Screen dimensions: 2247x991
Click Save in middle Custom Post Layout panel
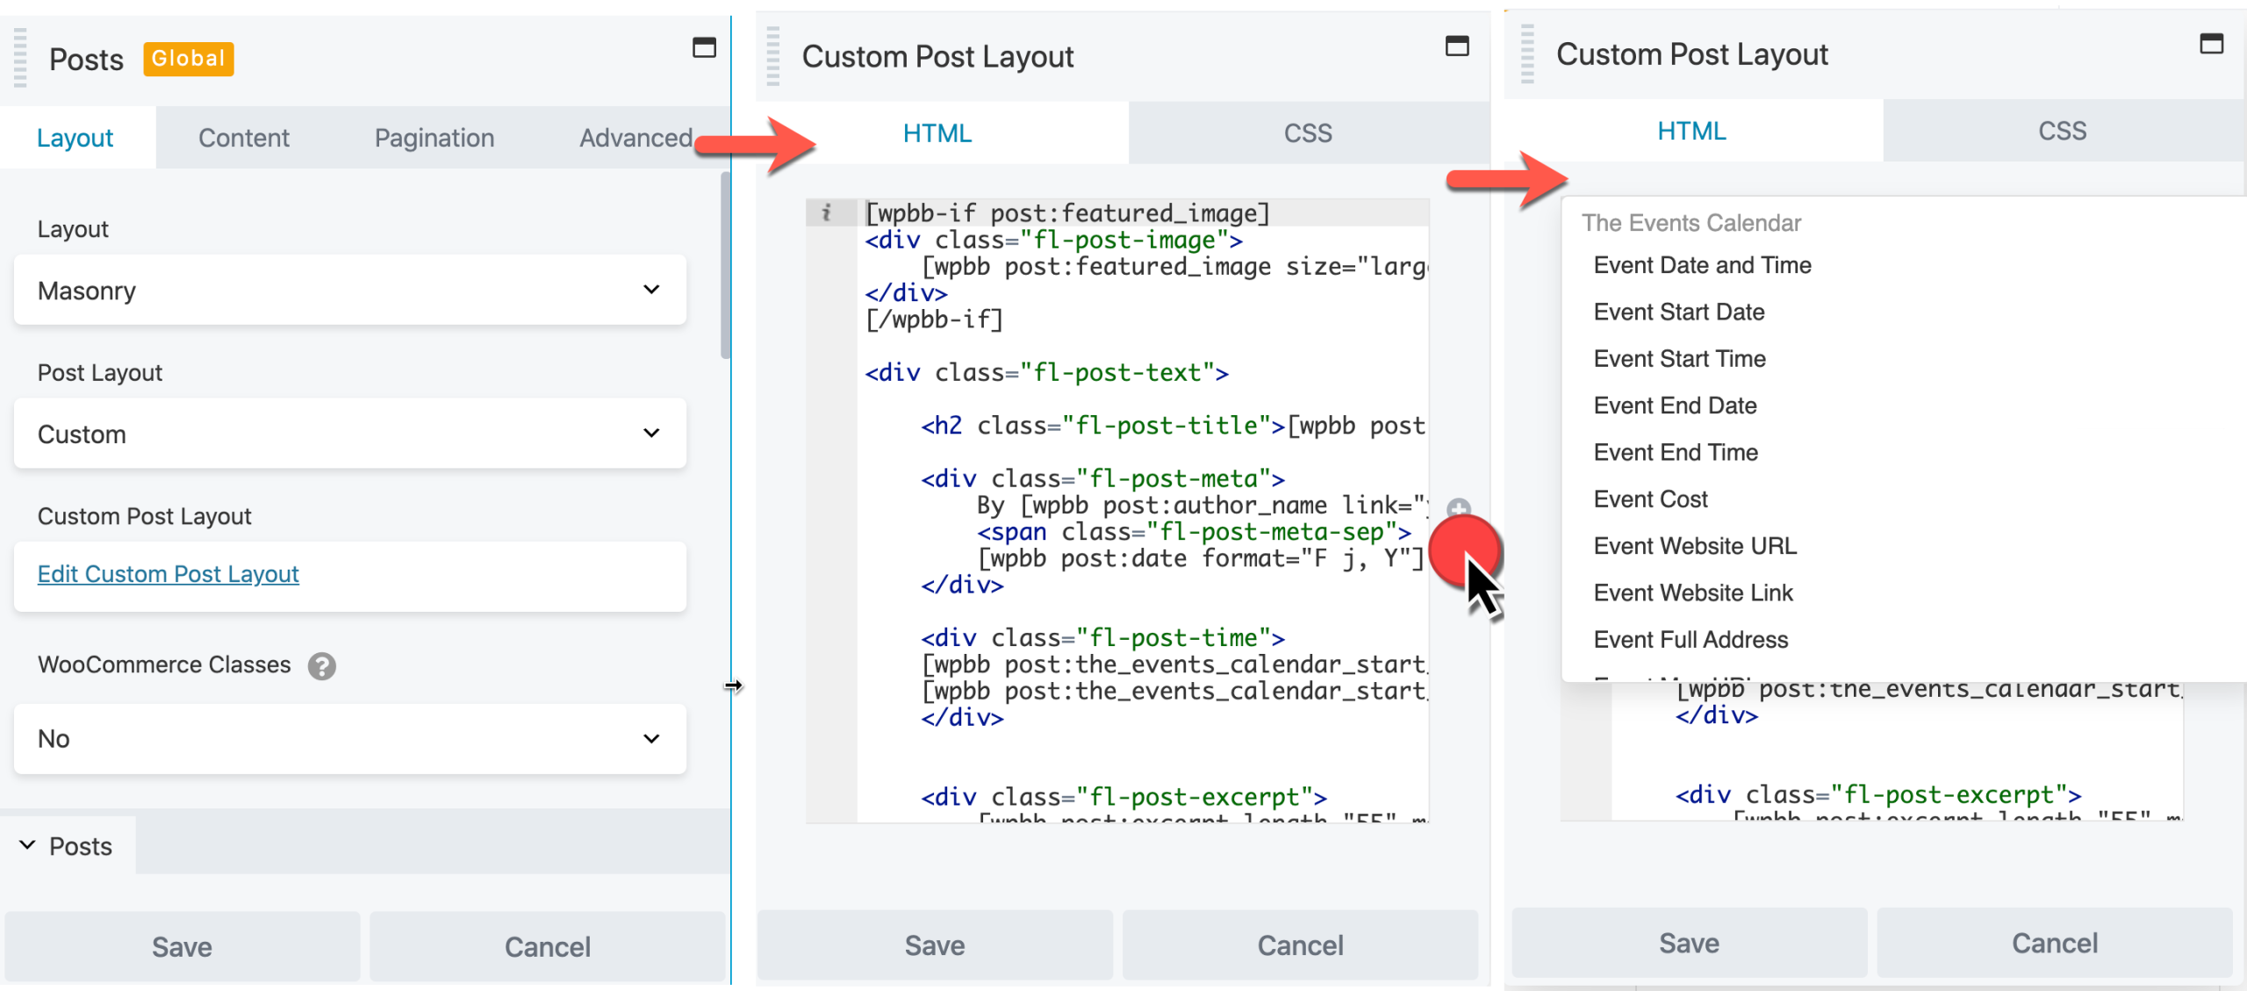[935, 944]
